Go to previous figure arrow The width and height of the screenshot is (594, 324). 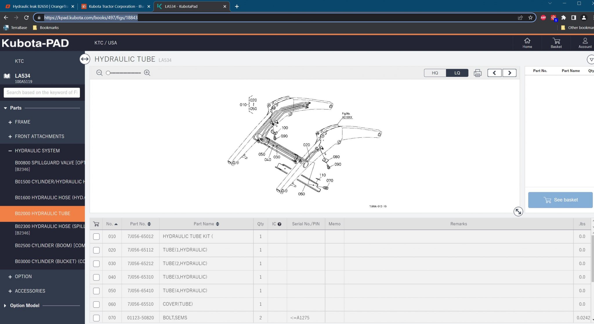click(495, 73)
